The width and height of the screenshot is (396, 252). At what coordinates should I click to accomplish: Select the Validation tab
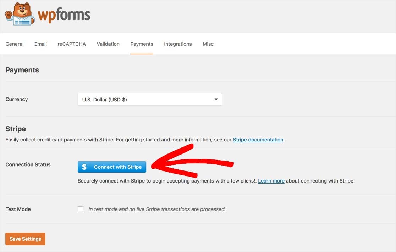[x=108, y=44]
